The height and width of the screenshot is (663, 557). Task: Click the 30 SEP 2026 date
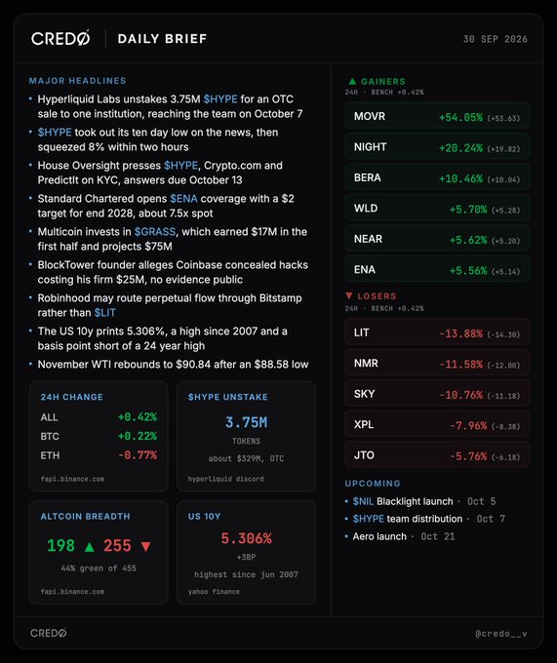[x=496, y=39]
